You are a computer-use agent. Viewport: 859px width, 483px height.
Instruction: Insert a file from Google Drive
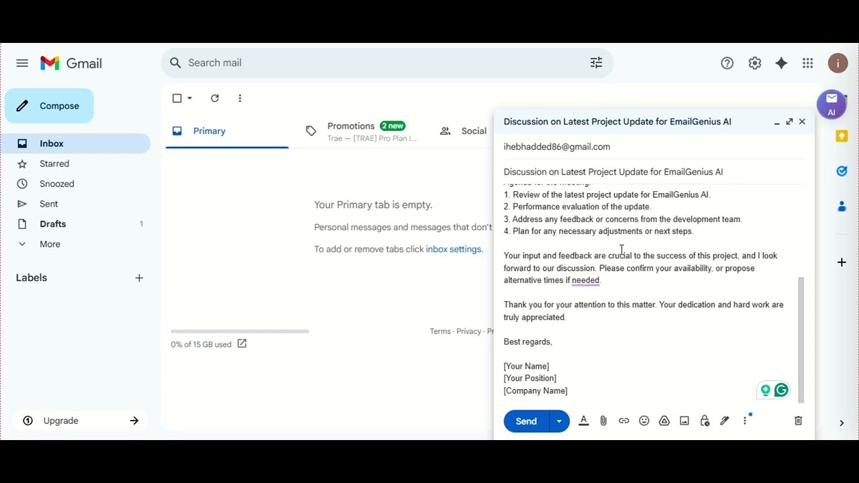664,421
